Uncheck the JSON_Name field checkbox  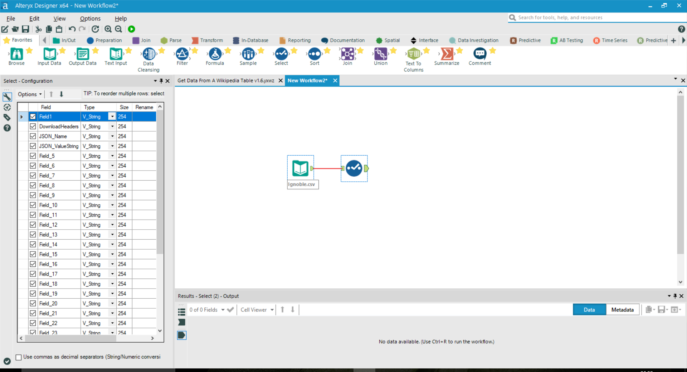click(x=33, y=136)
